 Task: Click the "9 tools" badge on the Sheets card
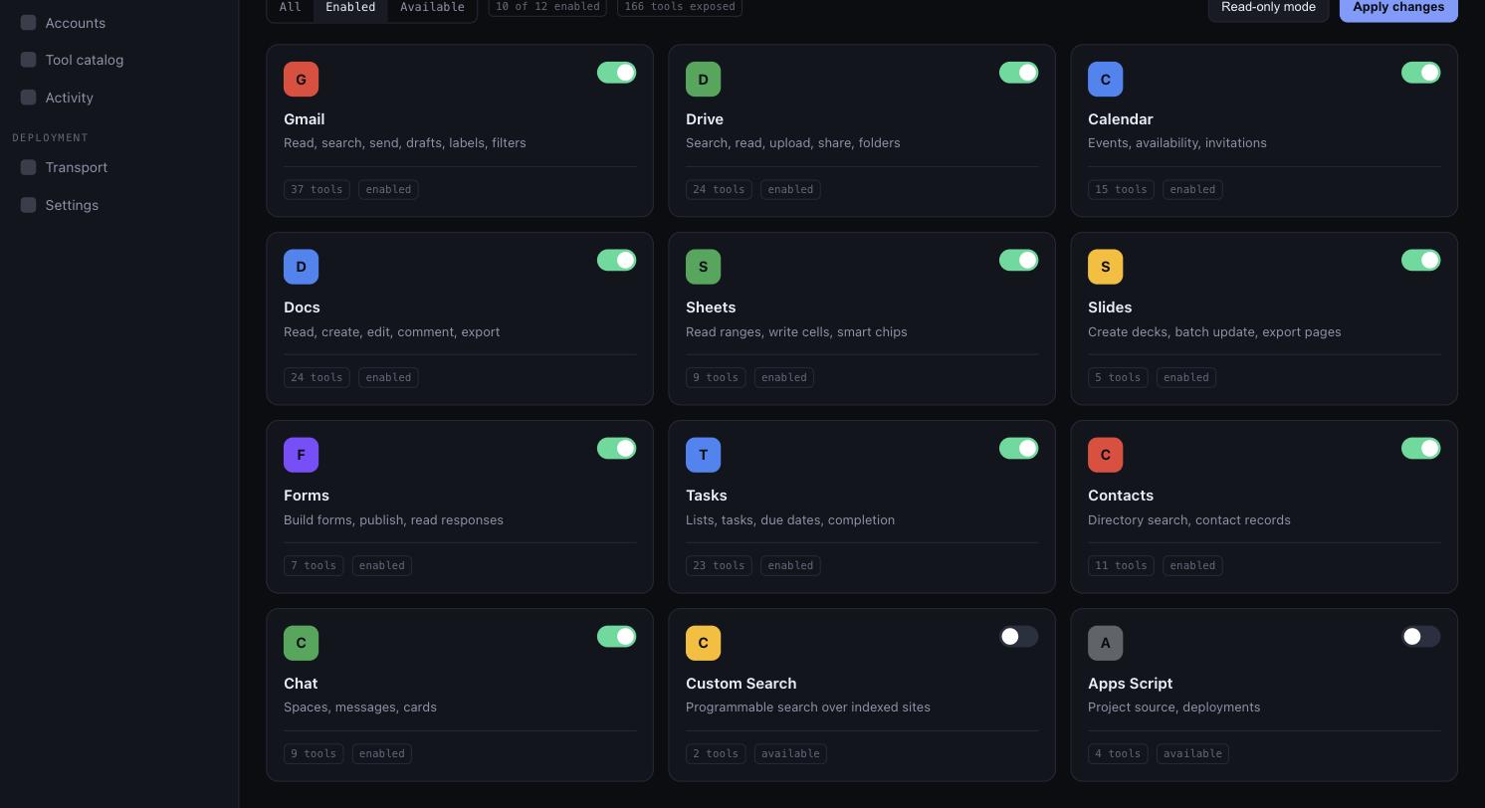pyautogui.click(x=716, y=377)
